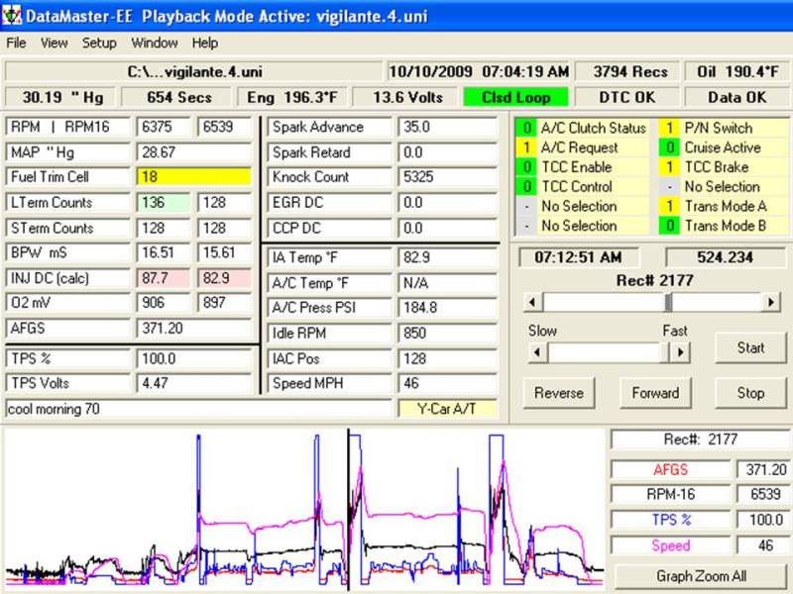Click left arrow of record position slider
The height and width of the screenshot is (594, 793).
(x=532, y=302)
